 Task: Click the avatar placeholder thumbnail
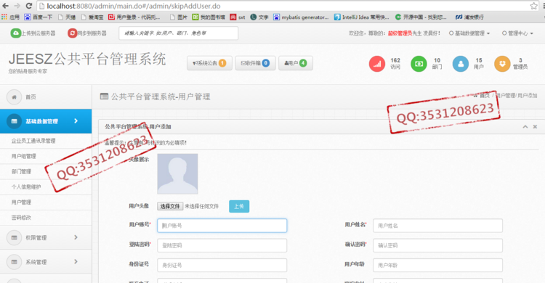tap(177, 173)
